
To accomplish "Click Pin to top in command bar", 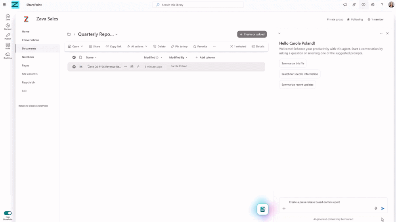I will click(179, 46).
